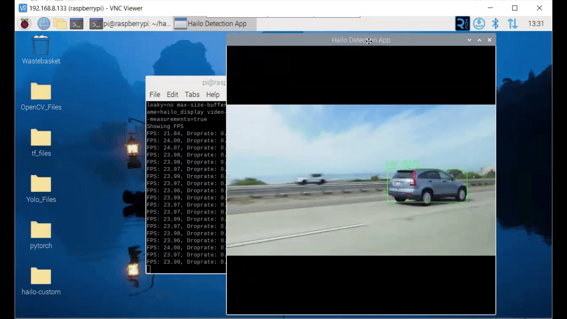Click the network up/down arrows icon

click(513, 23)
